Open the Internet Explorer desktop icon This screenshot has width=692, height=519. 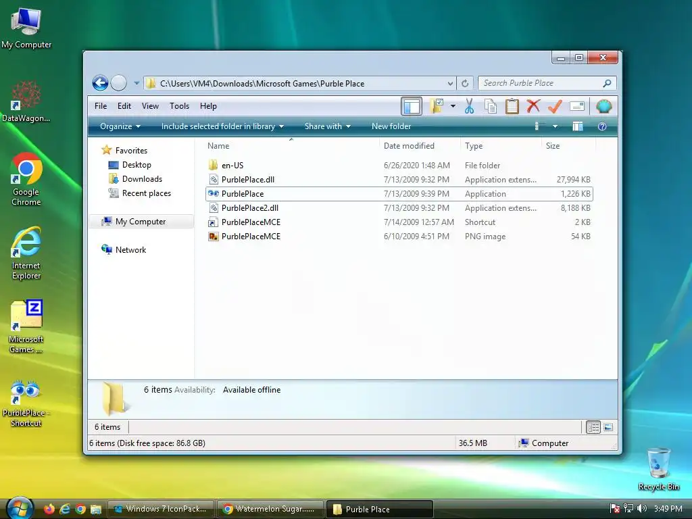pyautogui.click(x=26, y=254)
